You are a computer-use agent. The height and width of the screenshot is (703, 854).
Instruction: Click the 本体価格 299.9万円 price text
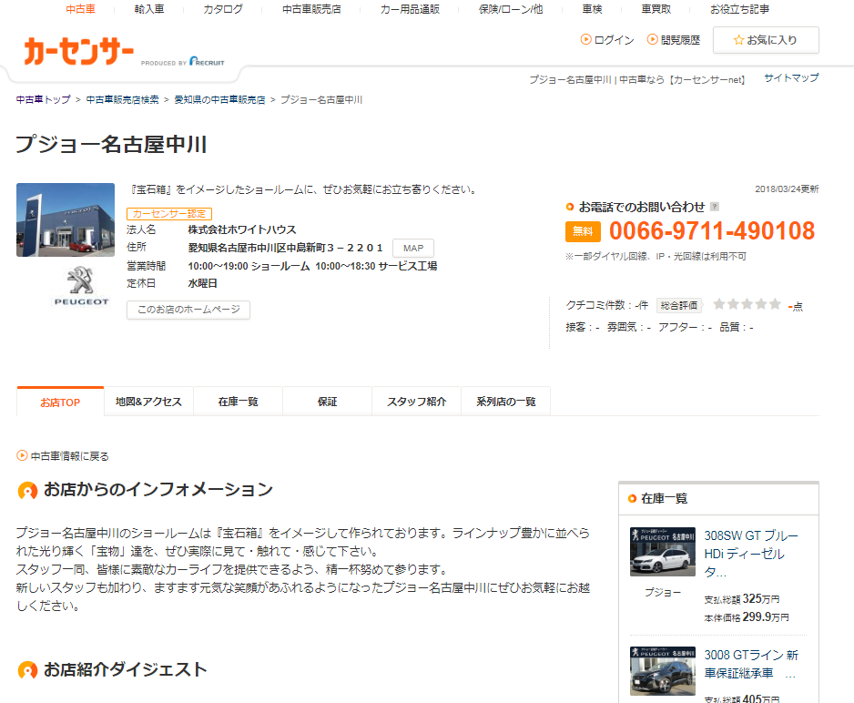coord(747,617)
